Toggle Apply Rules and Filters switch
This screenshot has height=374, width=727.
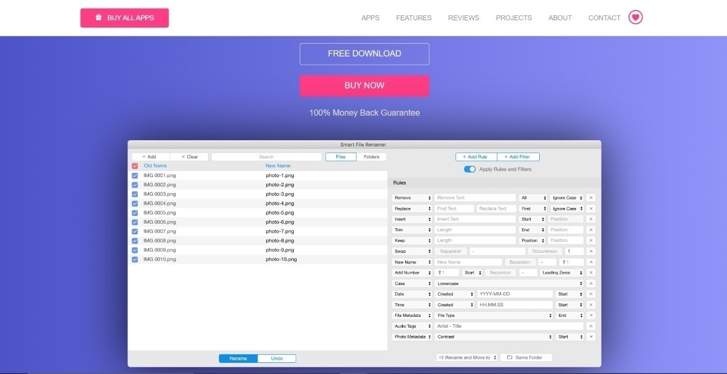470,169
